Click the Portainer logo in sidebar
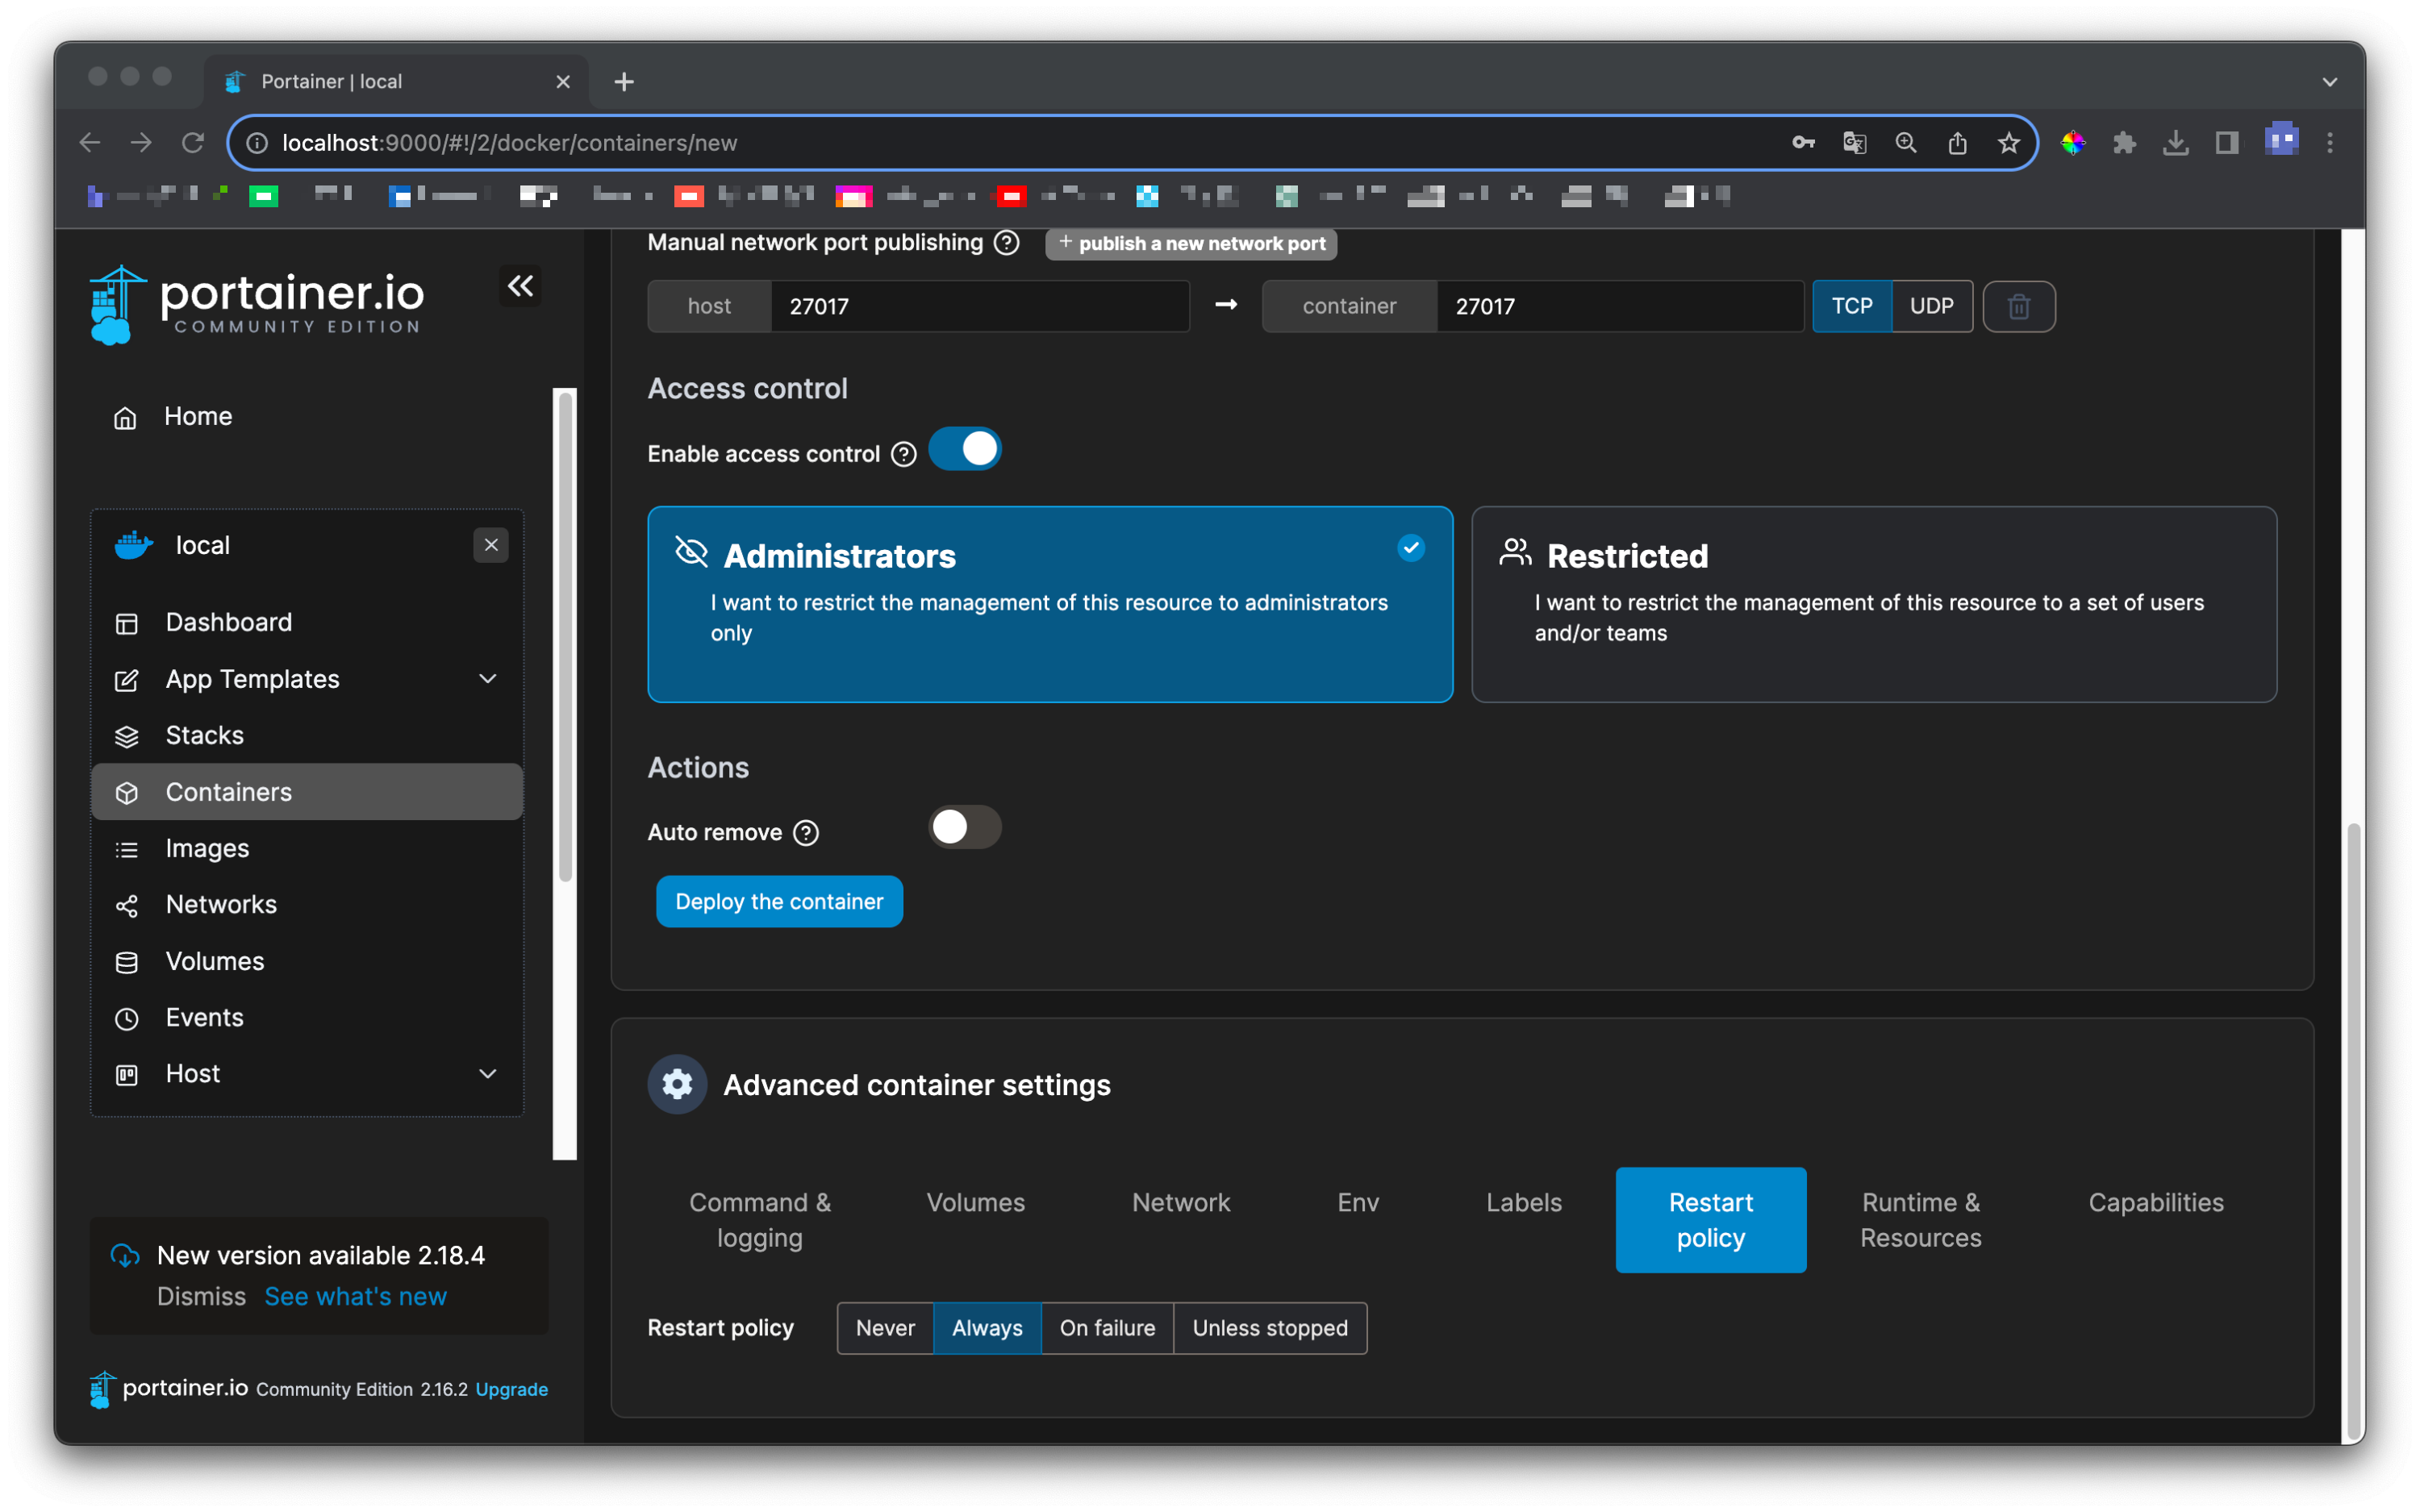 click(257, 304)
